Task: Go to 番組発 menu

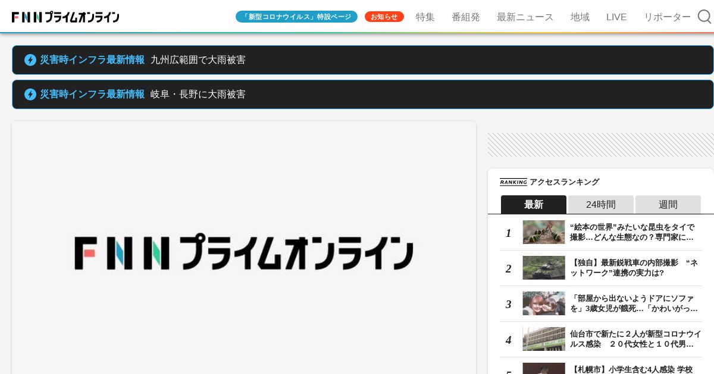Action: pyautogui.click(x=466, y=17)
